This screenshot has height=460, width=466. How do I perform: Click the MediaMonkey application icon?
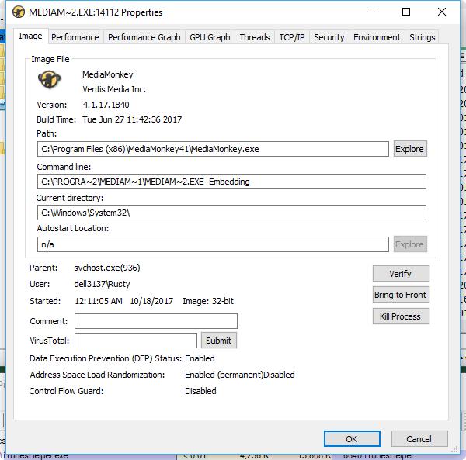click(50, 81)
